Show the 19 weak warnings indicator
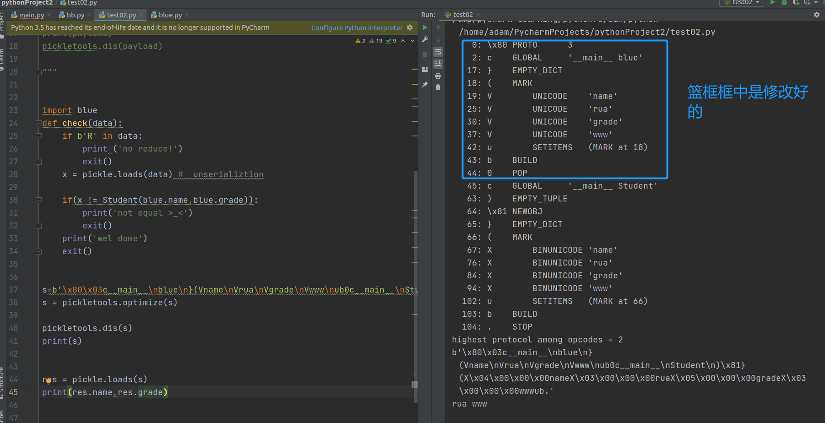The width and height of the screenshot is (825, 423). pos(376,41)
